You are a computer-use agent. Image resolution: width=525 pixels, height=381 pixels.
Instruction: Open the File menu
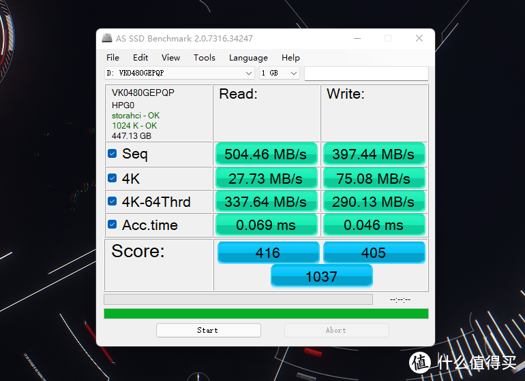coord(112,57)
